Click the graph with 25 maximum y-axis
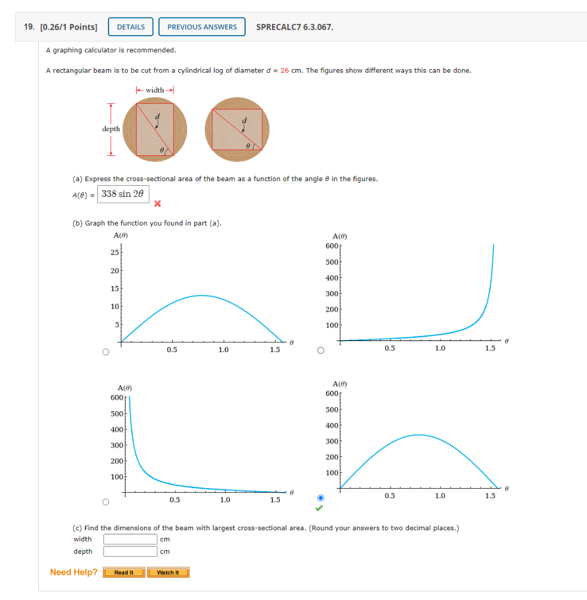The width and height of the screenshot is (587, 600). pyautogui.click(x=202, y=294)
